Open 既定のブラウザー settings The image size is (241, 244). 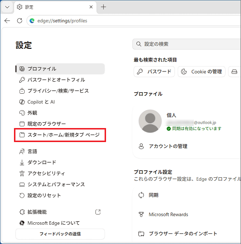(60, 124)
